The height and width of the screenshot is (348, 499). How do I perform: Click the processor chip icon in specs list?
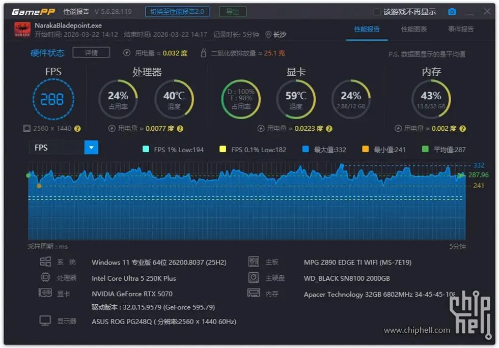pos(45,277)
